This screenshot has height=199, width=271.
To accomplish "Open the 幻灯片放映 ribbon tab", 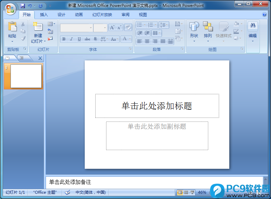I will pos(102,15).
